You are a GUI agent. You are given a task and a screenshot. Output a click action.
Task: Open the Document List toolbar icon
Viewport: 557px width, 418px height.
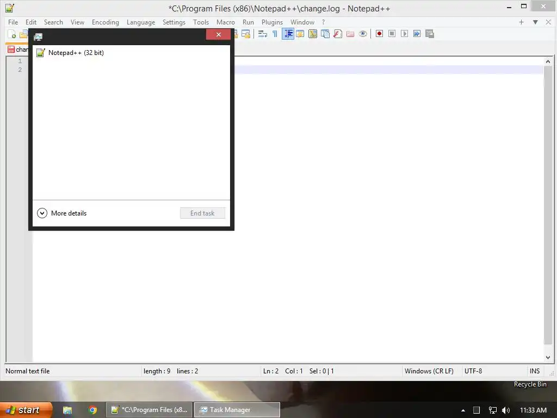(x=325, y=34)
